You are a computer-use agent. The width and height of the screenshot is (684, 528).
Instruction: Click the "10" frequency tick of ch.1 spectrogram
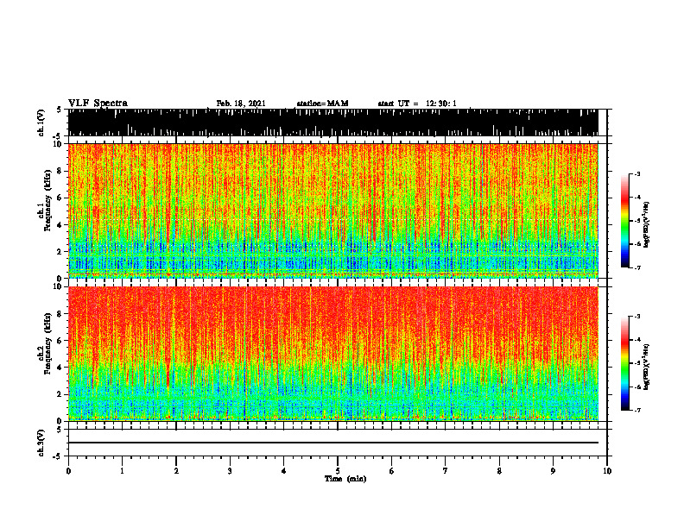[58, 144]
